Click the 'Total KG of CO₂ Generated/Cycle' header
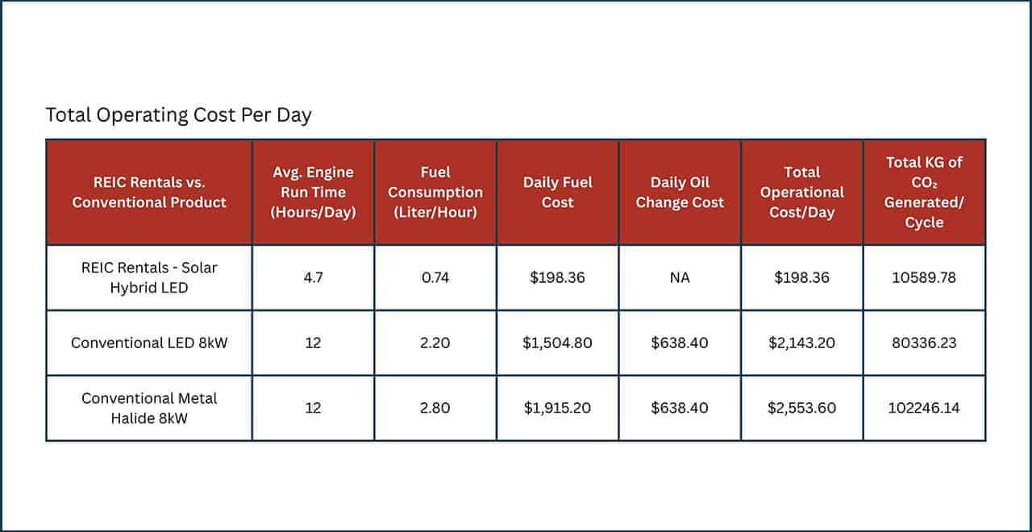This screenshot has height=532, width=1032. [x=924, y=192]
